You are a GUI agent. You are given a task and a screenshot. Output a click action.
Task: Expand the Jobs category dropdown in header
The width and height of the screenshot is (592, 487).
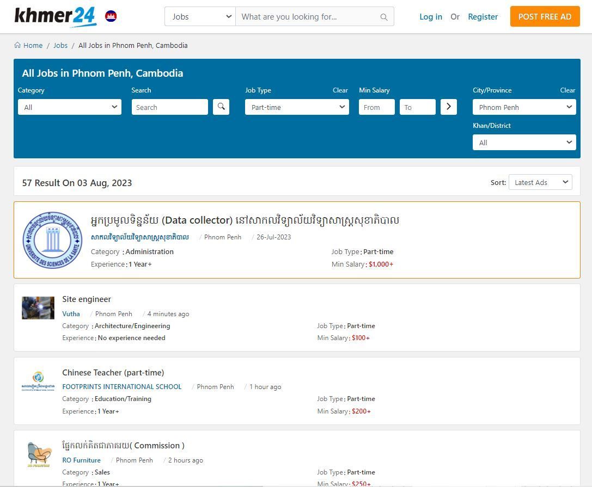pyautogui.click(x=200, y=17)
